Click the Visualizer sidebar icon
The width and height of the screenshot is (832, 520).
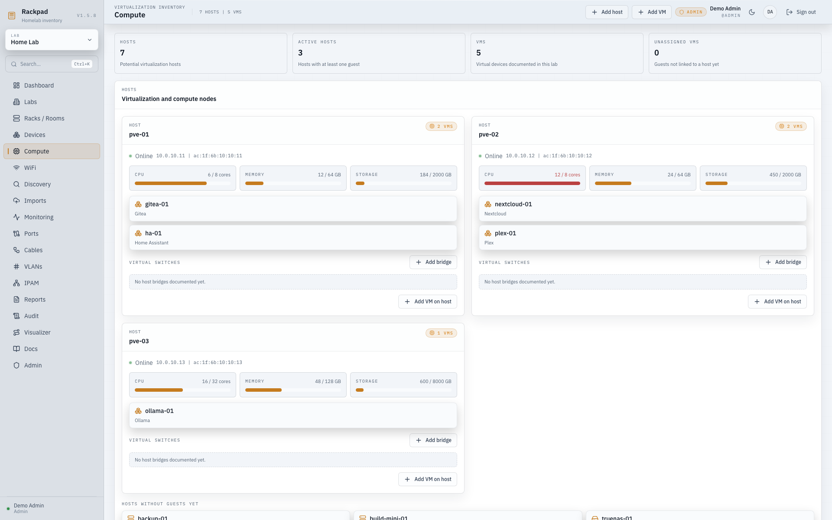(x=16, y=332)
